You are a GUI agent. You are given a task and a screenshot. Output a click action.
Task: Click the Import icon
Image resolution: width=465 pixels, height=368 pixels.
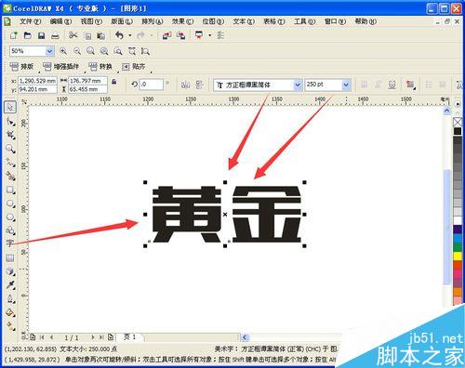click(166, 35)
